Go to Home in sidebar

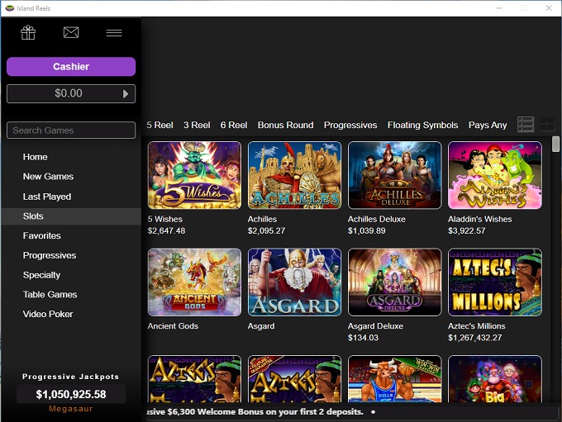click(35, 157)
